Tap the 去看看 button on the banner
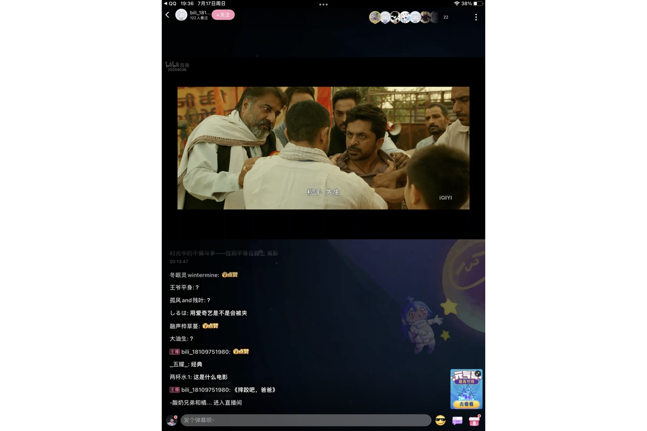The height and width of the screenshot is (431, 647). (466, 404)
